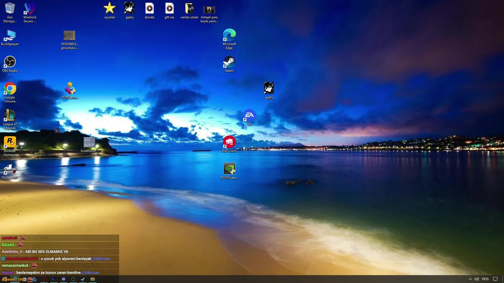Select the TruckersMP desktop icon
The image size is (504, 283).
point(10,172)
